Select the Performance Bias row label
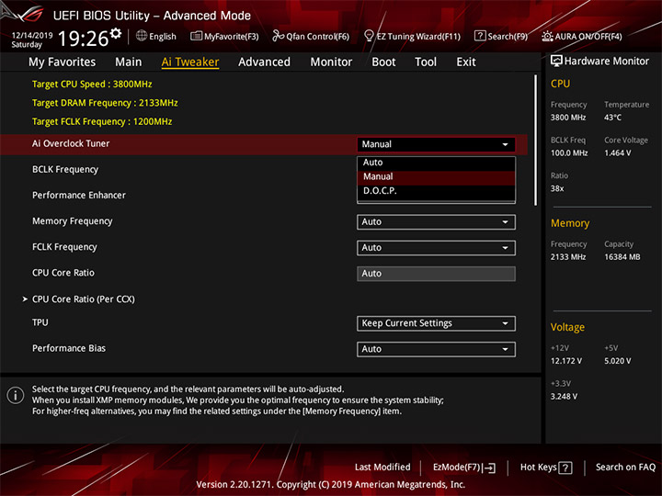This screenshot has width=662, height=496. (x=69, y=348)
